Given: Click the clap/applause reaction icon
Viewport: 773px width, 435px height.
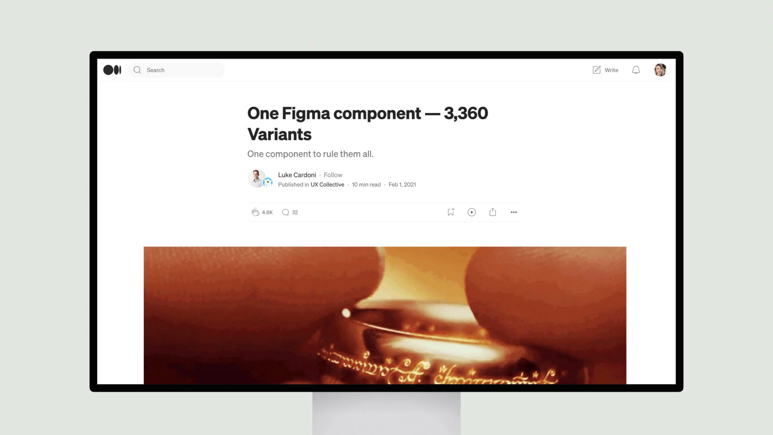Looking at the screenshot, I should tap(254, 212).
